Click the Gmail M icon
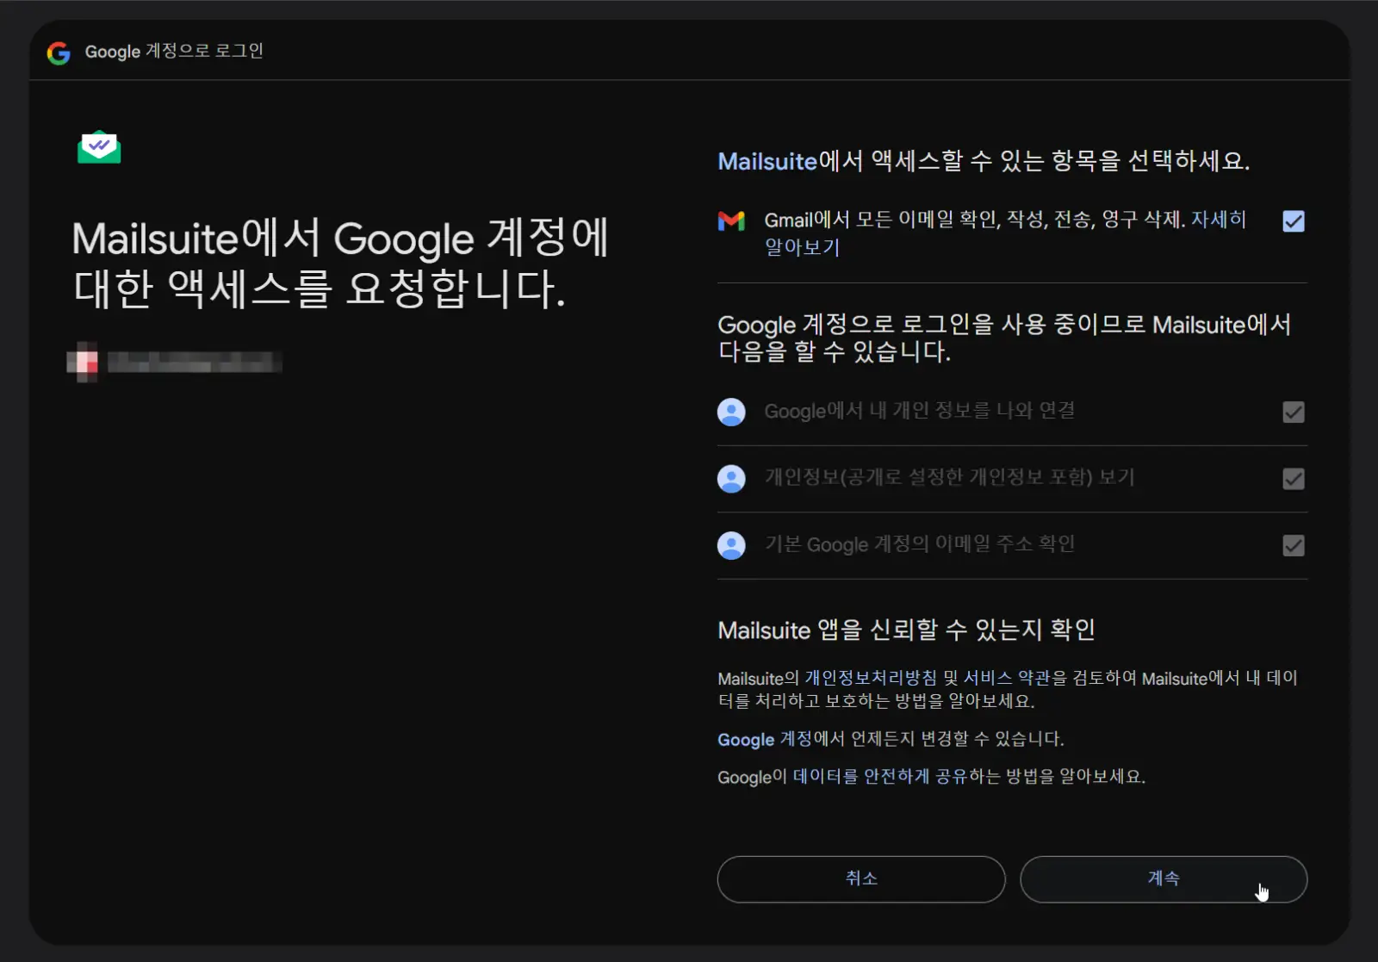The height and width of the screenshot is (962, 1378). click(731, 221)
